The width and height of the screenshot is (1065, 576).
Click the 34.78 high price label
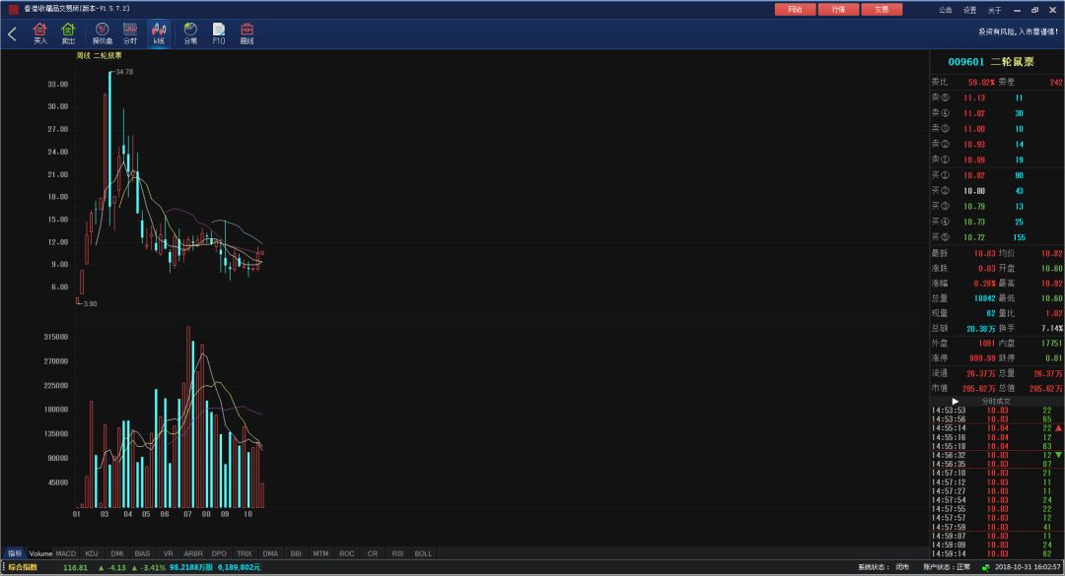click(x=124, y=72)
